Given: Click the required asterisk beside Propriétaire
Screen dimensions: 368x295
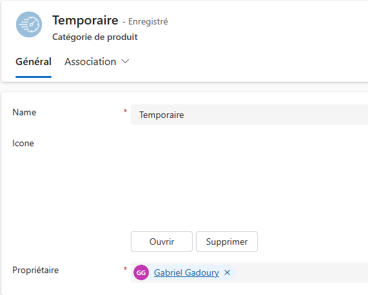Looking at the screenshot, I should 125,269.
